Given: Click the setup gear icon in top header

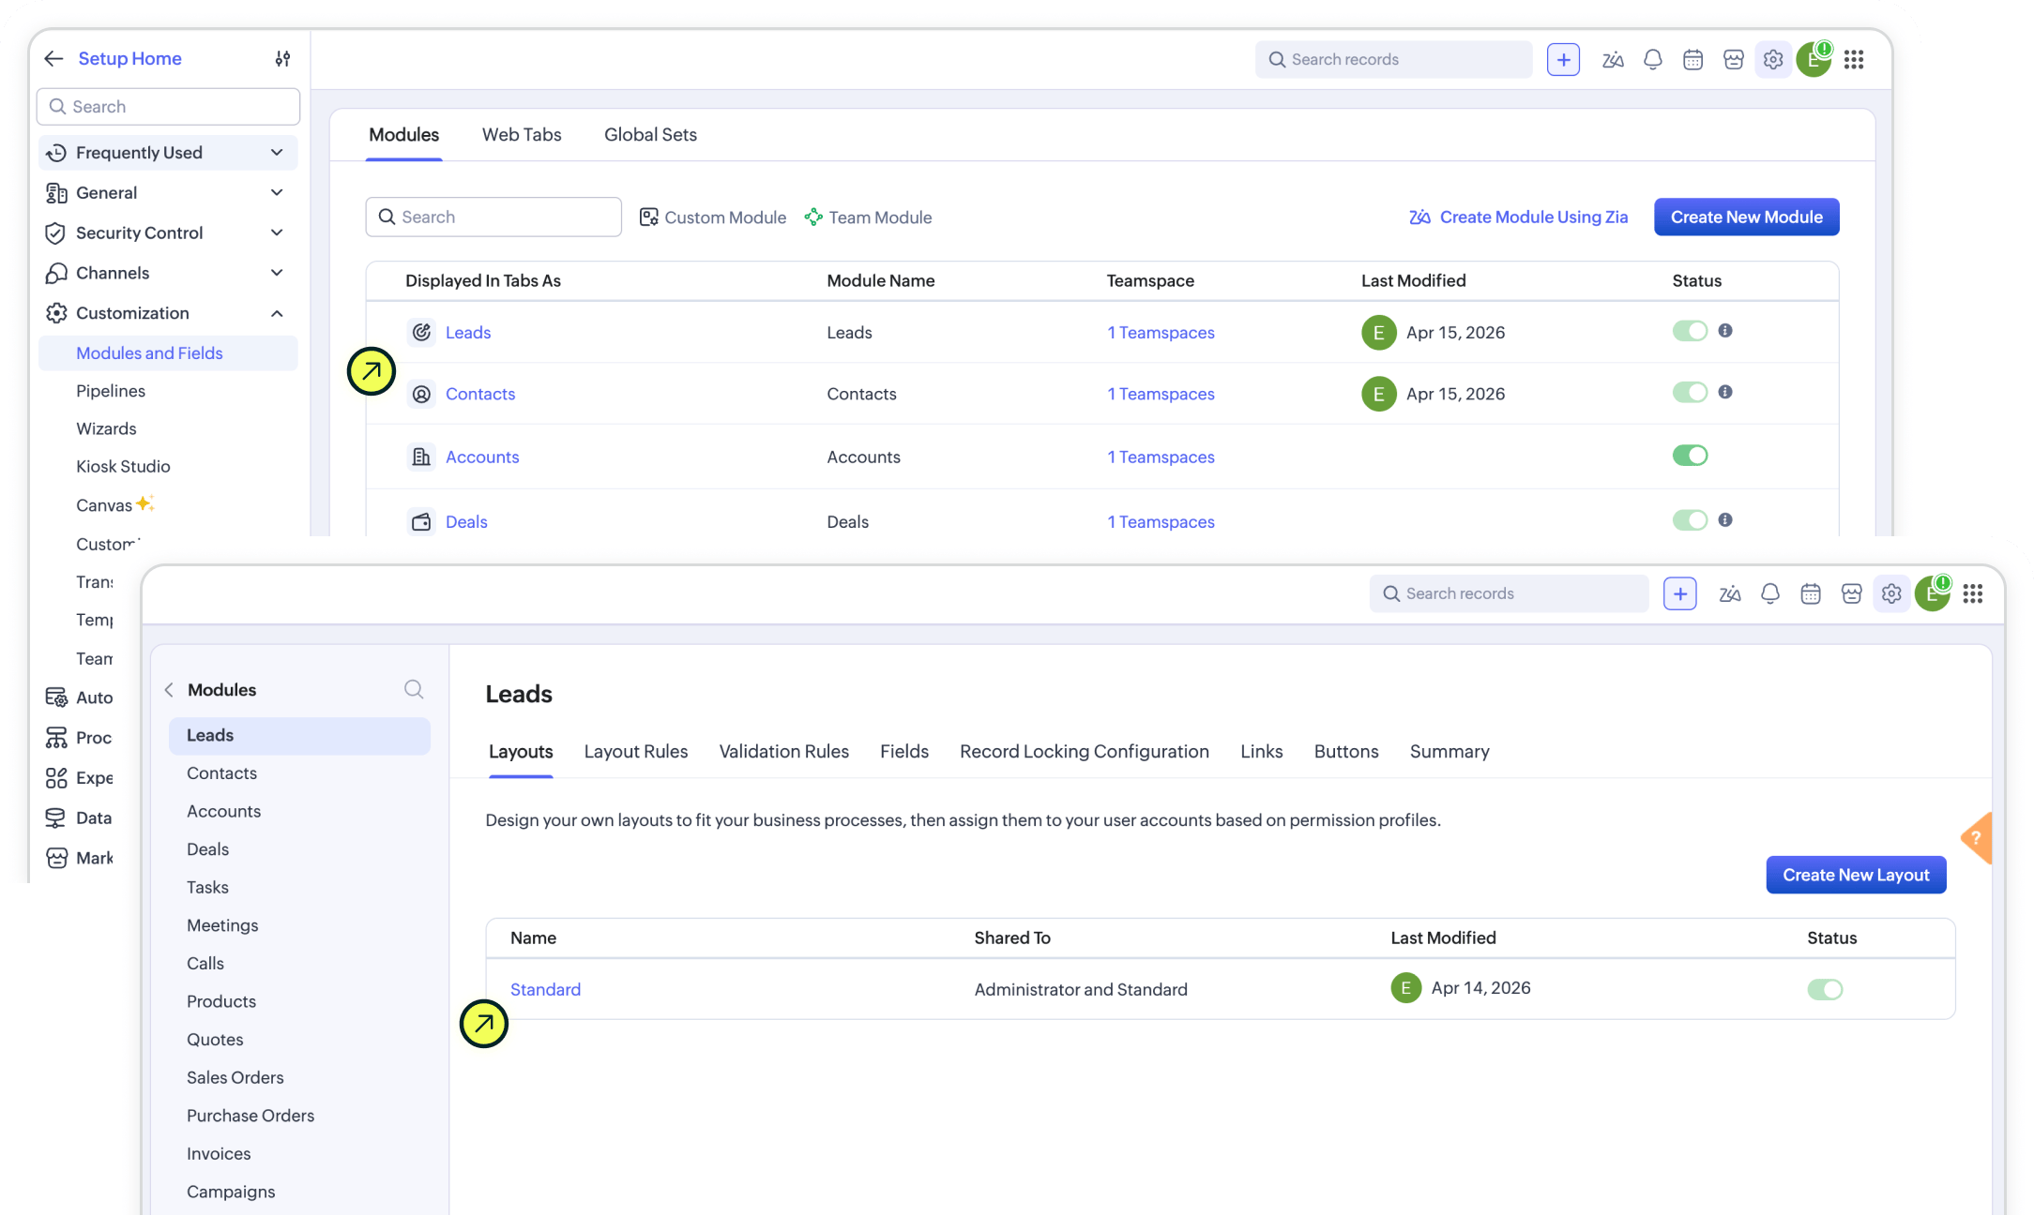Looking at the screenshot, I should click(x=1773, y=60).
